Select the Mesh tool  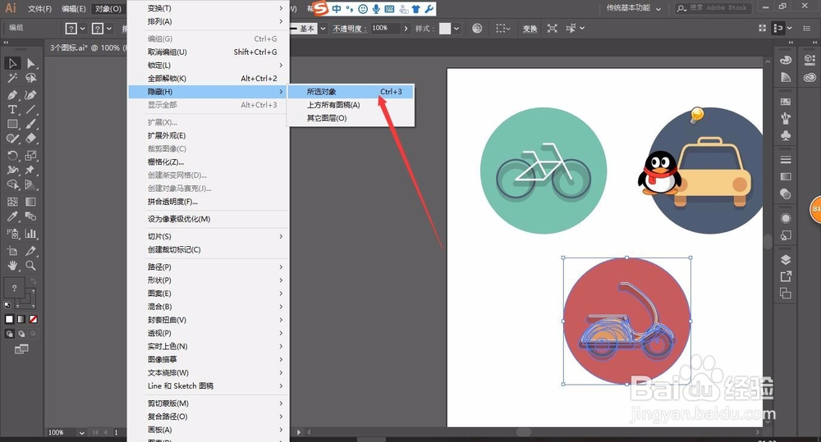[x=12, y=202]
